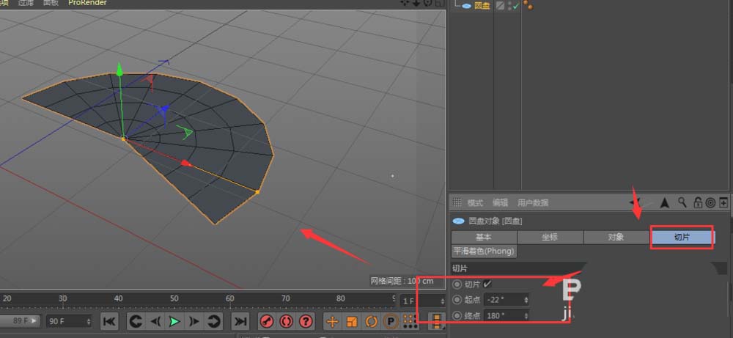The image size is (733, 338).
Task: Click the 终点 value stepper arrows
Action: pos(526,315)
